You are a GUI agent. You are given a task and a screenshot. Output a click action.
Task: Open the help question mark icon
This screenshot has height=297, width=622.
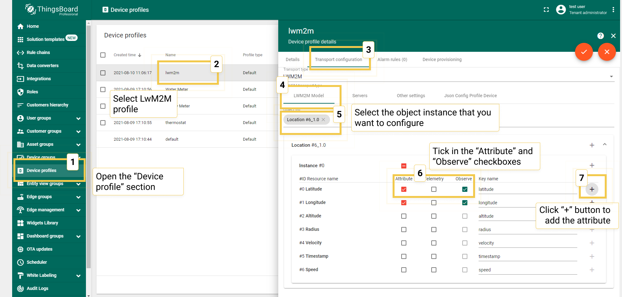(600, 36)
